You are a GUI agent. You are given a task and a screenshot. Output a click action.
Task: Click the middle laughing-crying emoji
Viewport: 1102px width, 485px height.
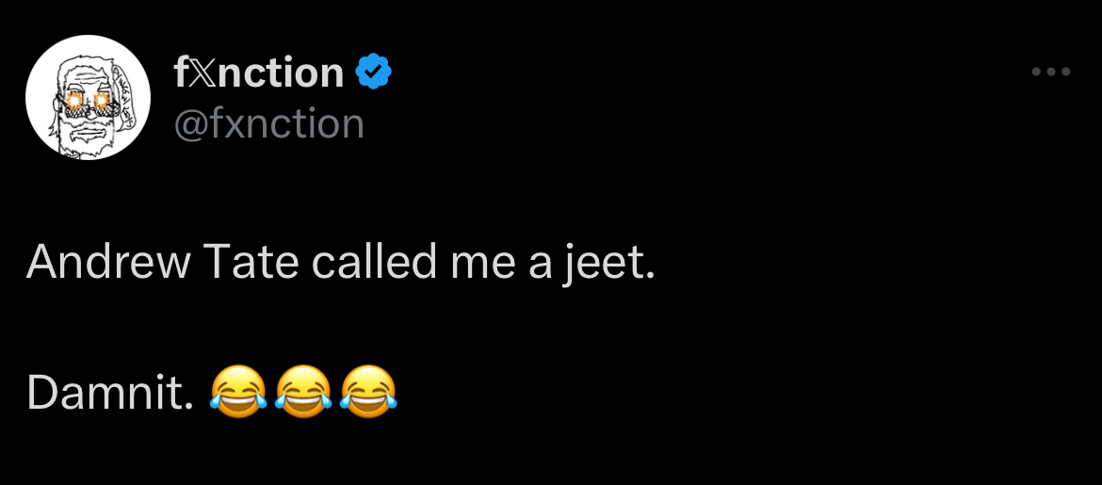click(x=303, y=391)
